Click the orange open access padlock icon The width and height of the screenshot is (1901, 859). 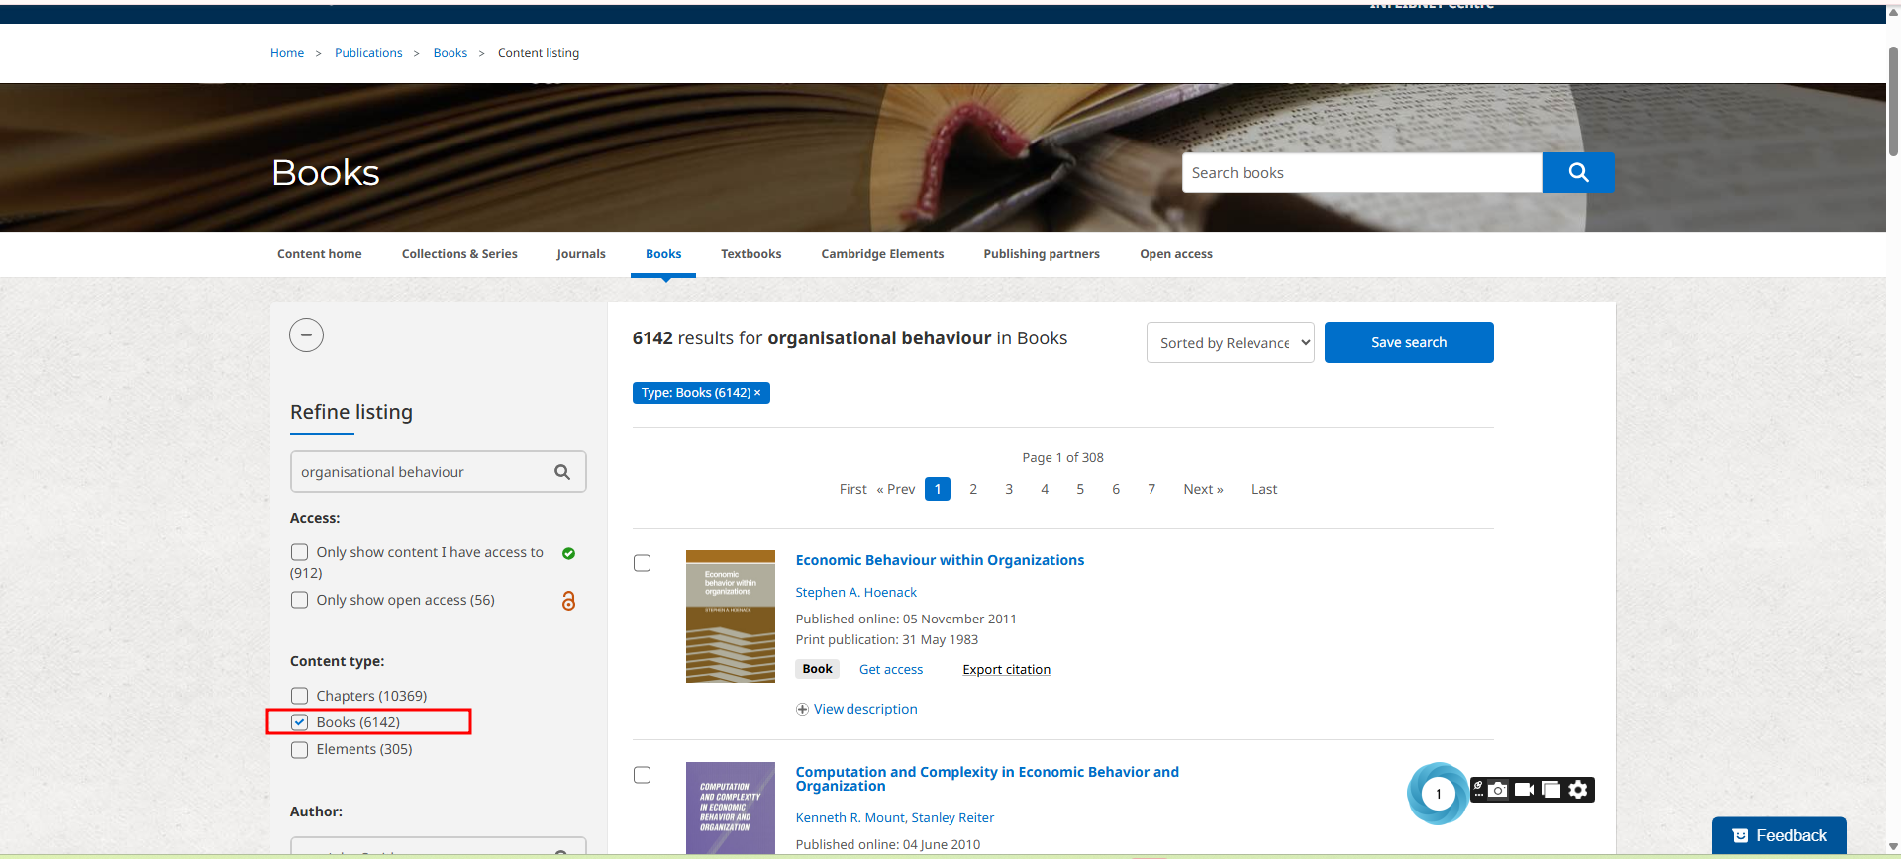568,601
